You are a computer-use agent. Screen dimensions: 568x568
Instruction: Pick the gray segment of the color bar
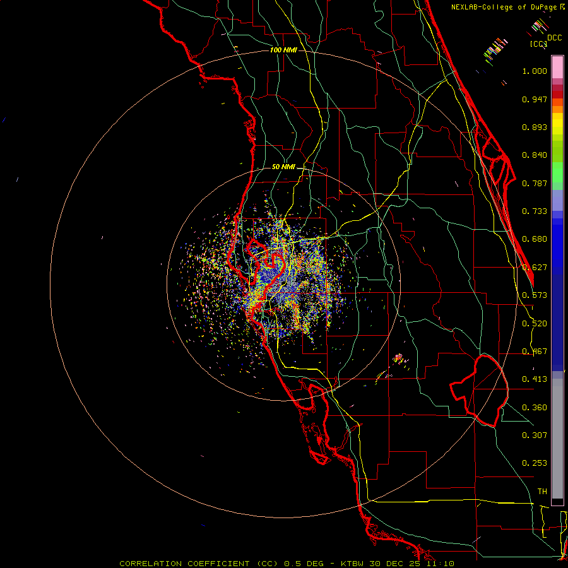pos(557,439)
